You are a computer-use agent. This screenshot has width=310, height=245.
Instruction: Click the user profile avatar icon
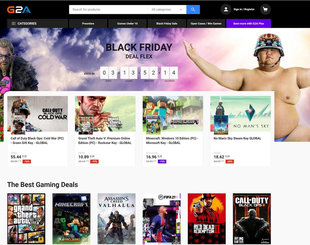pyautogui.click(x=226, y=9)
